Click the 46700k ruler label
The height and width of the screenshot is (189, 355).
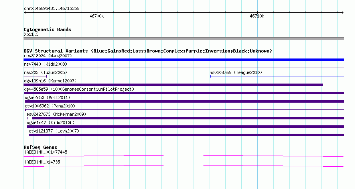(97, 16)
